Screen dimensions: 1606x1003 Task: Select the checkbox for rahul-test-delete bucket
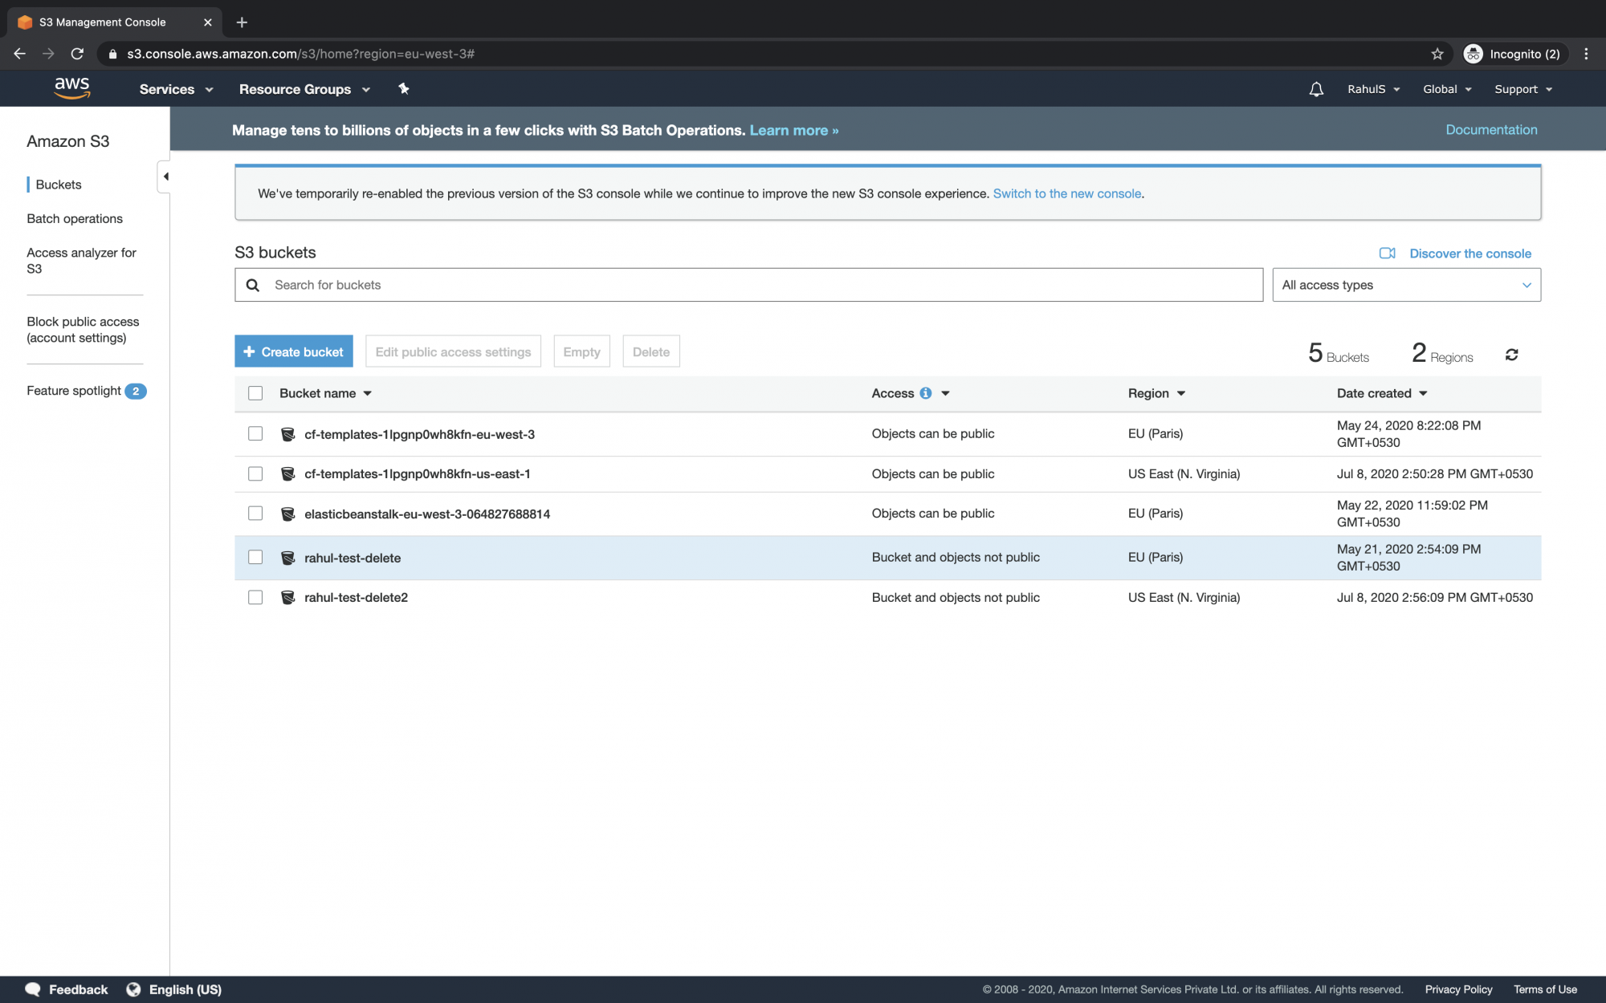255,557
